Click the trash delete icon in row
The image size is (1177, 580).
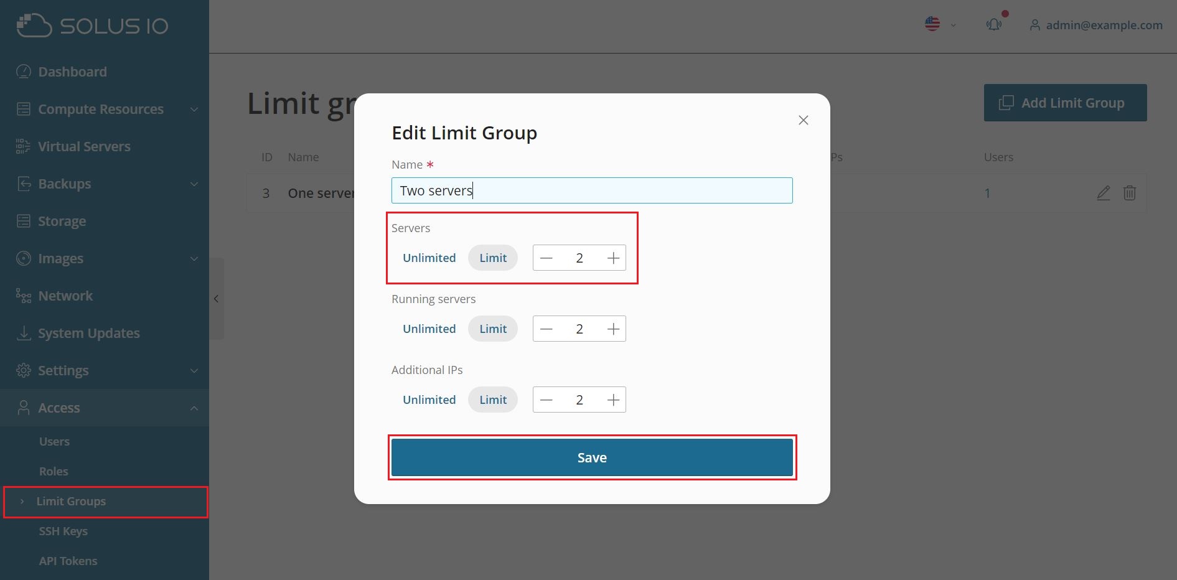click(1130, 193)
